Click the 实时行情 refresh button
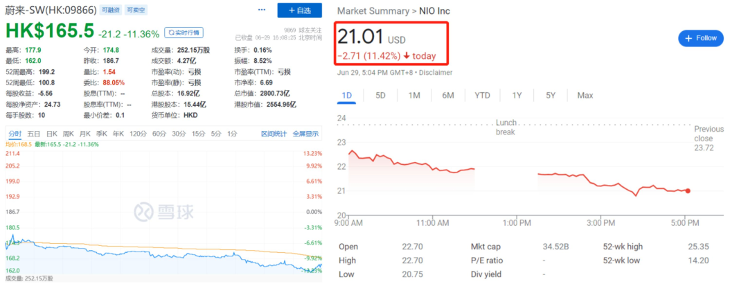This screenshot has width=748, height=284. pos(184,33)
